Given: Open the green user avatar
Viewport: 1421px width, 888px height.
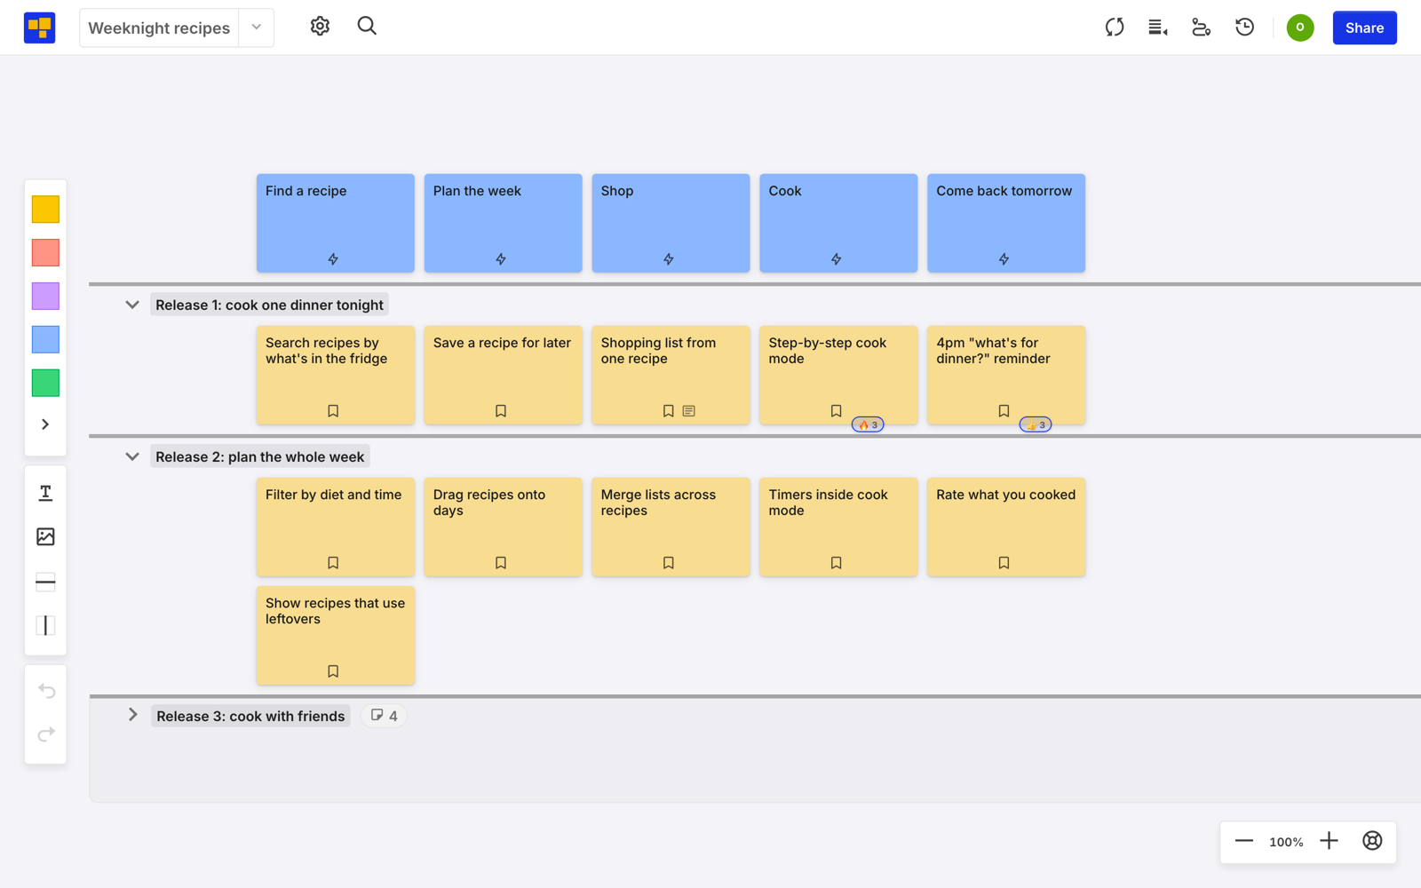Looking at the screenshot, I should pos(1299,28).
